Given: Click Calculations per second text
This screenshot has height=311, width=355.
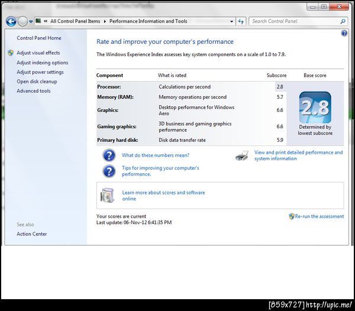Looking at the screenshot, I should click(x=185, y=87).
